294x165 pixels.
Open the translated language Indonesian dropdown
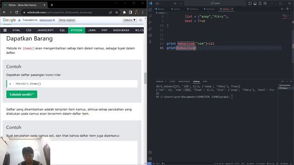47,20
